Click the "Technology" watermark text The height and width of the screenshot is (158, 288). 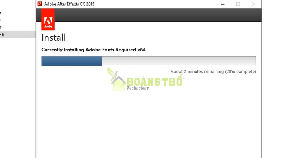(x=138, y=88)
